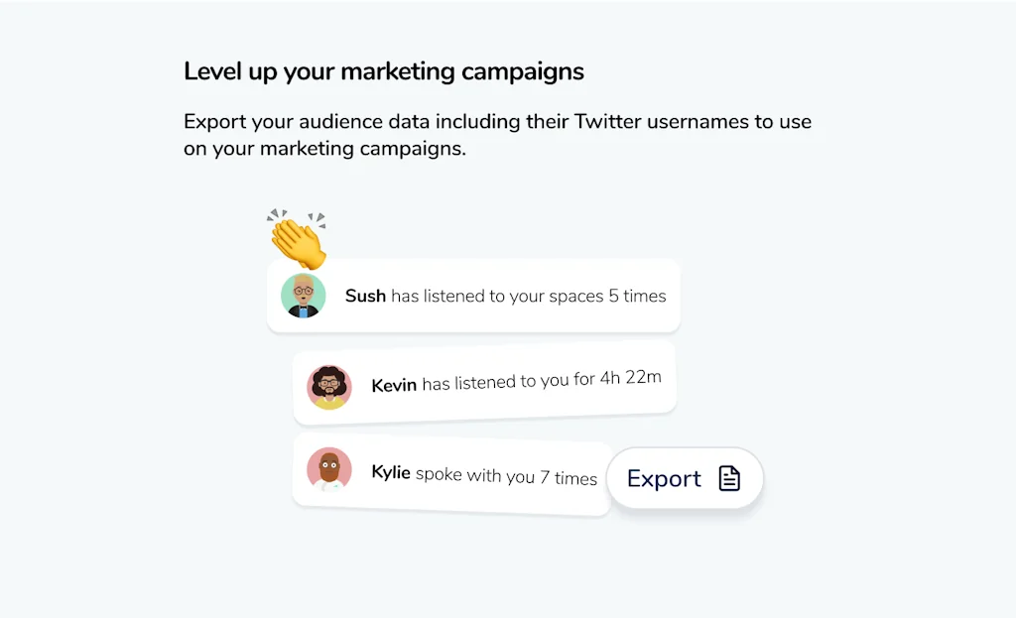Click "5 times" in Sush's card
This screenshot has height=618, width=1016.
[637, 296]
